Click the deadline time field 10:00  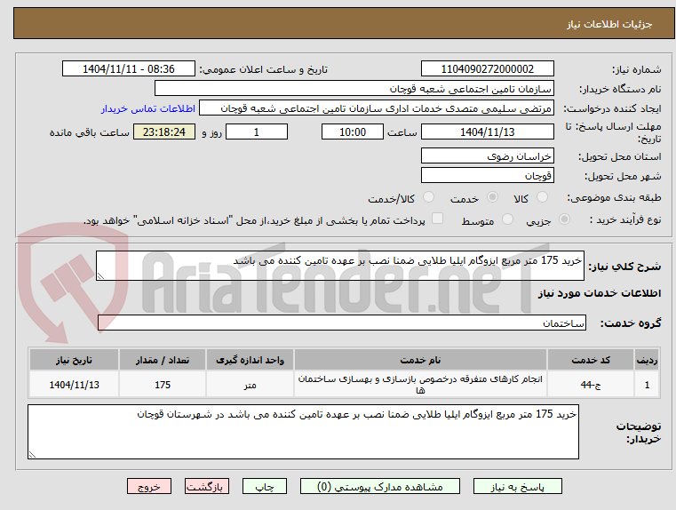point(353,131)
